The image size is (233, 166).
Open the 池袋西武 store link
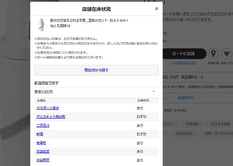[43, 152]
